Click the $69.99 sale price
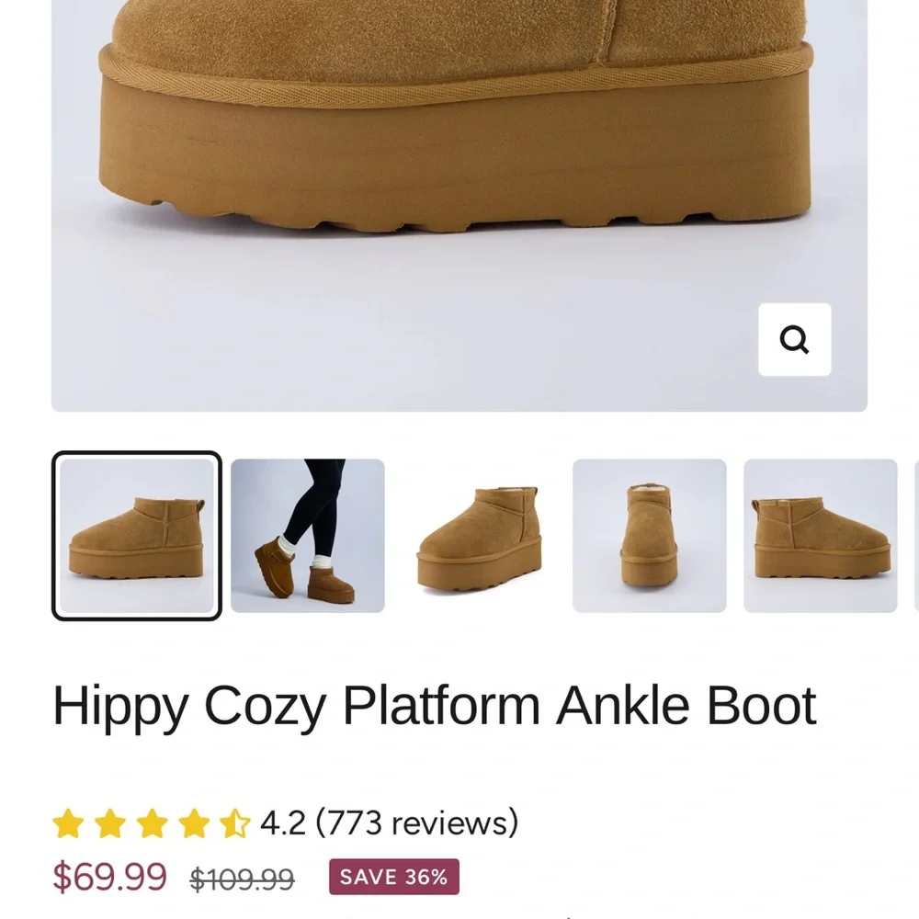919x919 pixels. (110, 877)
